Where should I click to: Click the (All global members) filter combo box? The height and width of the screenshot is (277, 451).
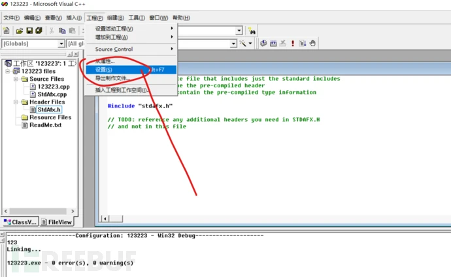[76, 44]
